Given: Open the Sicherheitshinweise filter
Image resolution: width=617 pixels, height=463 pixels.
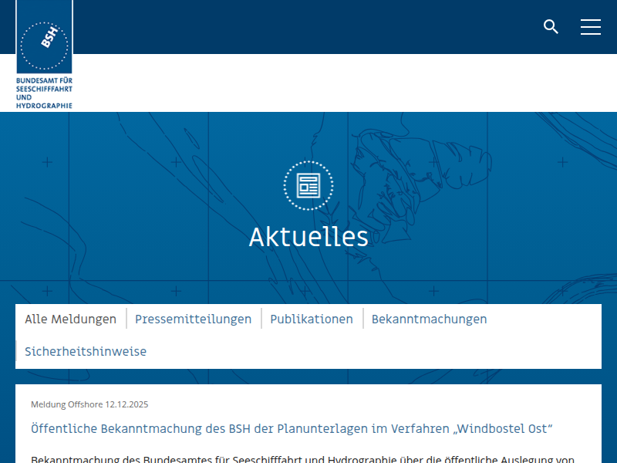Looking at the screenshot, I should point(86,351).
